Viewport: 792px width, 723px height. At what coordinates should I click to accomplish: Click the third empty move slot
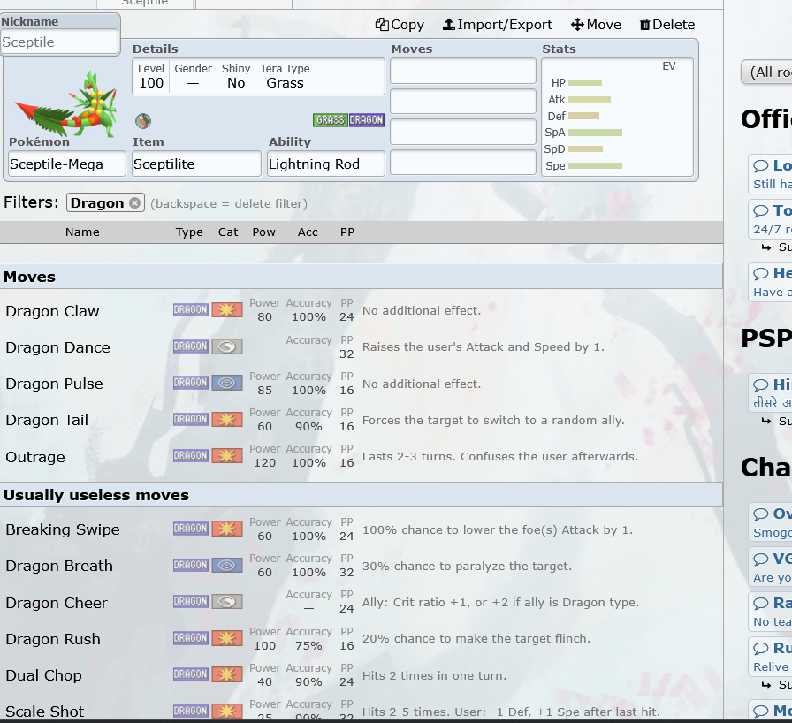point(462,133)
